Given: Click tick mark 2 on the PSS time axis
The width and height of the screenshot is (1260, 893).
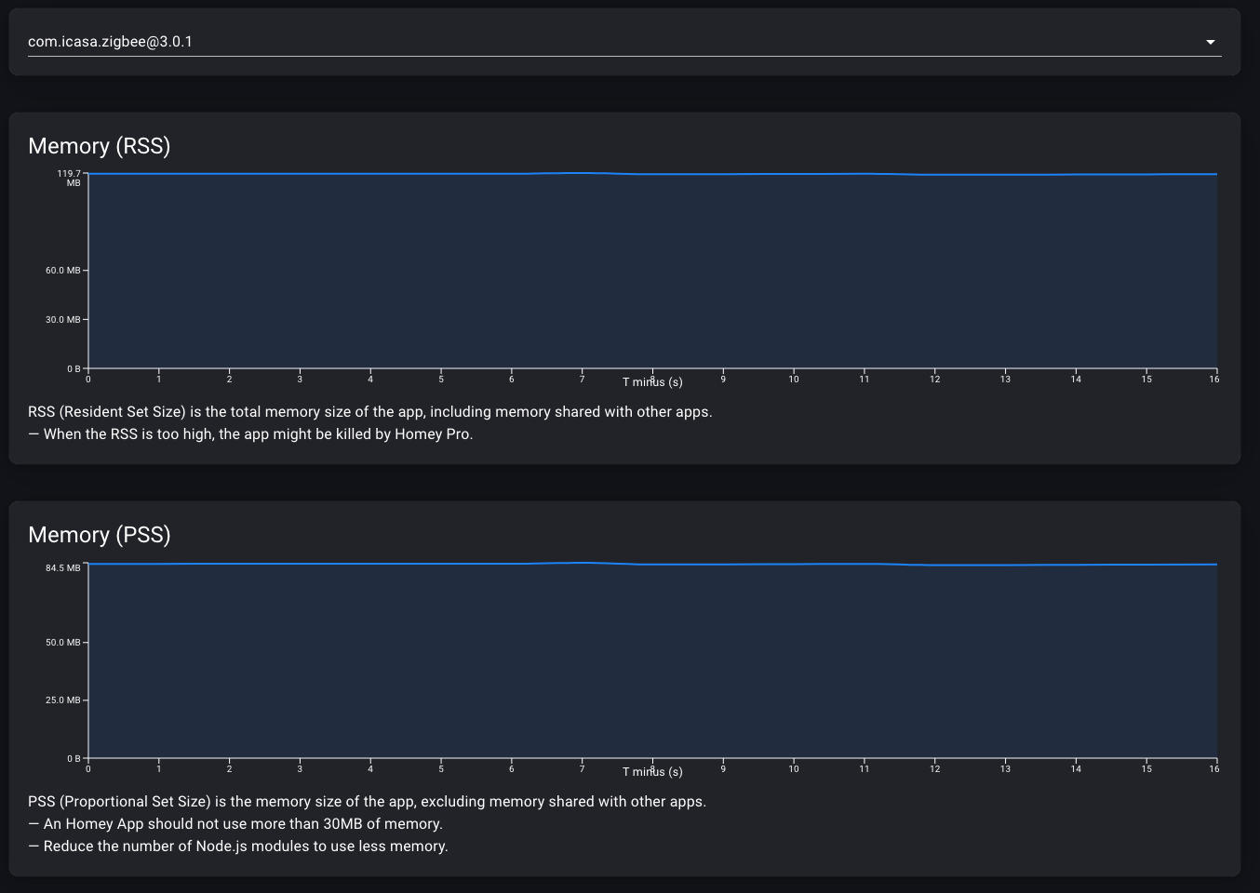Looking at the screenshot, I should tap(229, 768).
